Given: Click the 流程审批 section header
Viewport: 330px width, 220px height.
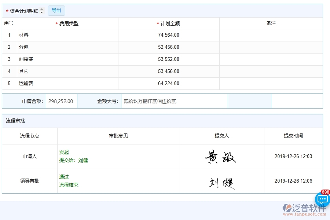Looking at the screenshot, I should coord(14,121).
